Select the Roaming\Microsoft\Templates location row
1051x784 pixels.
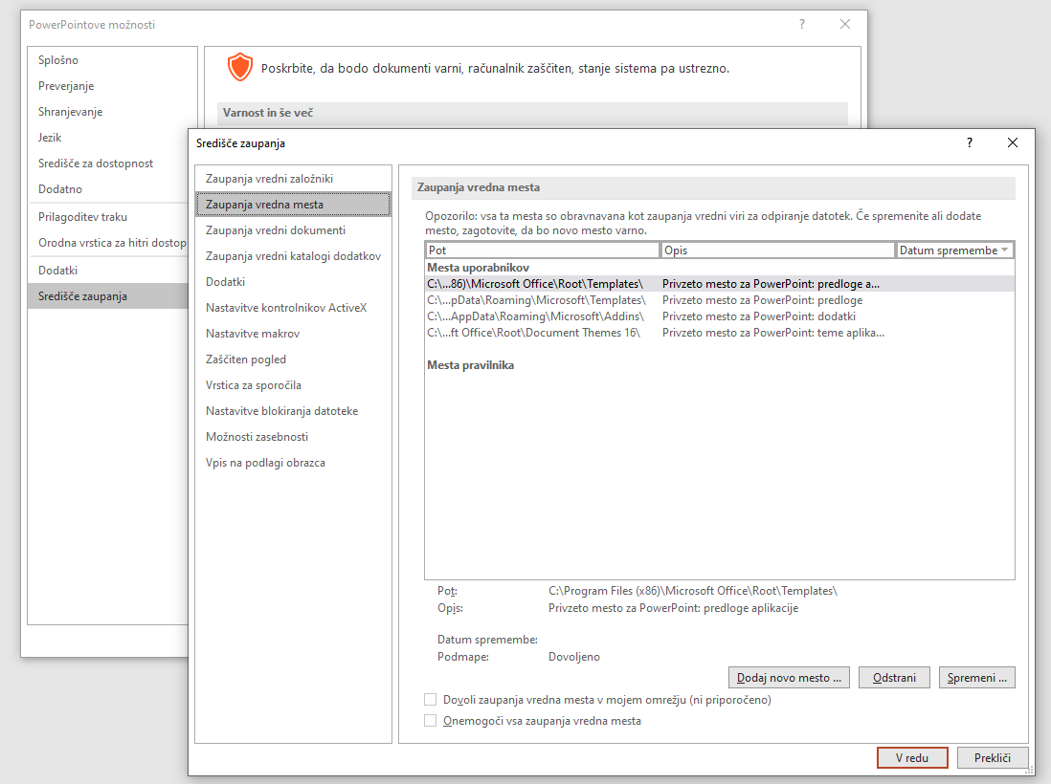point(720,300)
